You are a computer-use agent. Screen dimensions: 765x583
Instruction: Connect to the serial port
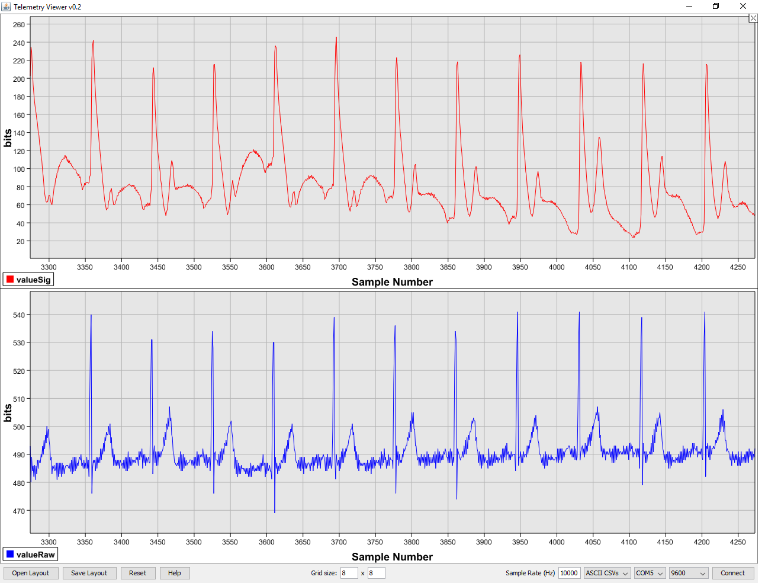733,573
